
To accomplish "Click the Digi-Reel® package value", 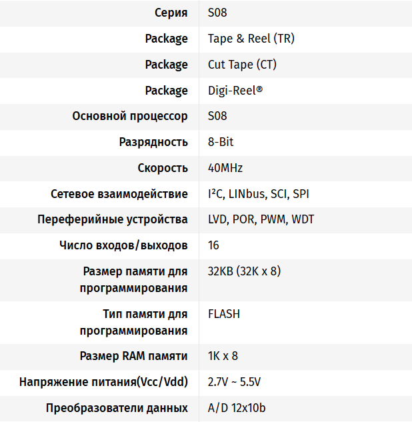I will point(235,90).
